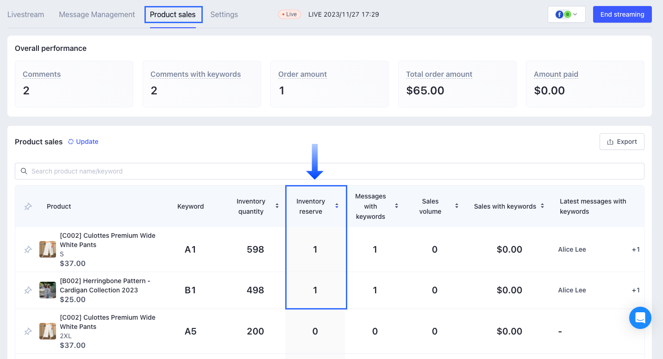This screenshot has width=663, height=359.
Task: Sort by Inventory reserve column
Action: click(x=337, y=206)
